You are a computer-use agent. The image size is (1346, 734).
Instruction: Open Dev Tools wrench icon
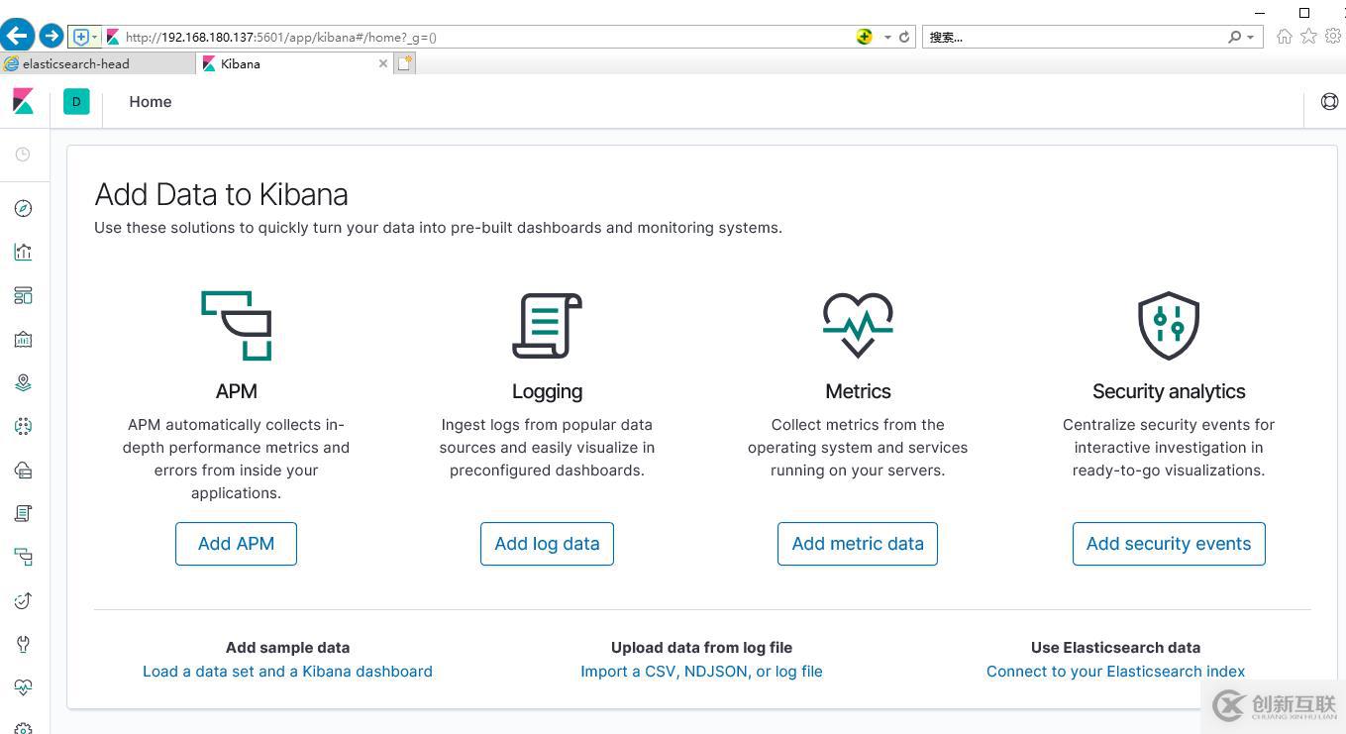coord(23,644)
